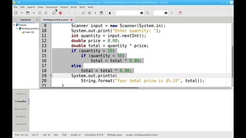Select AmbiguousElse class in symbol tree
246x138 pixels.
30,28
